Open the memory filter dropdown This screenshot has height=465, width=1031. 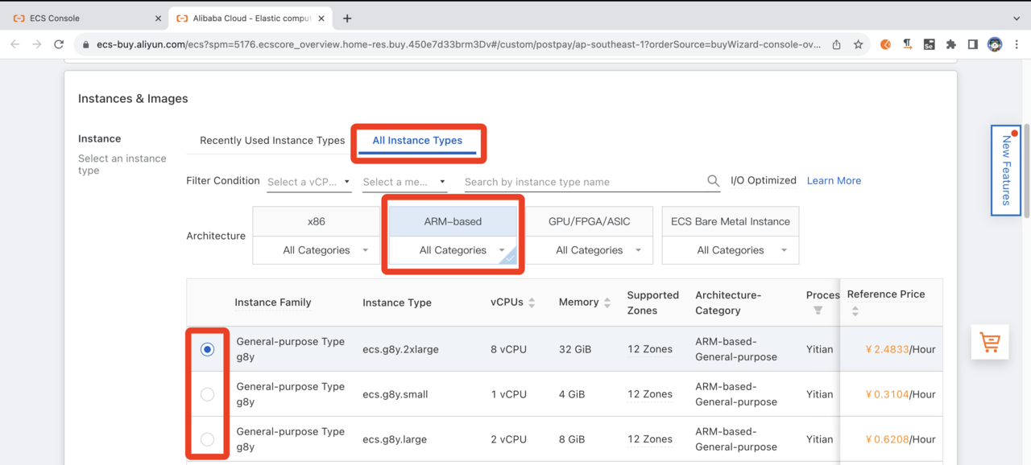(x=404, y=182)
